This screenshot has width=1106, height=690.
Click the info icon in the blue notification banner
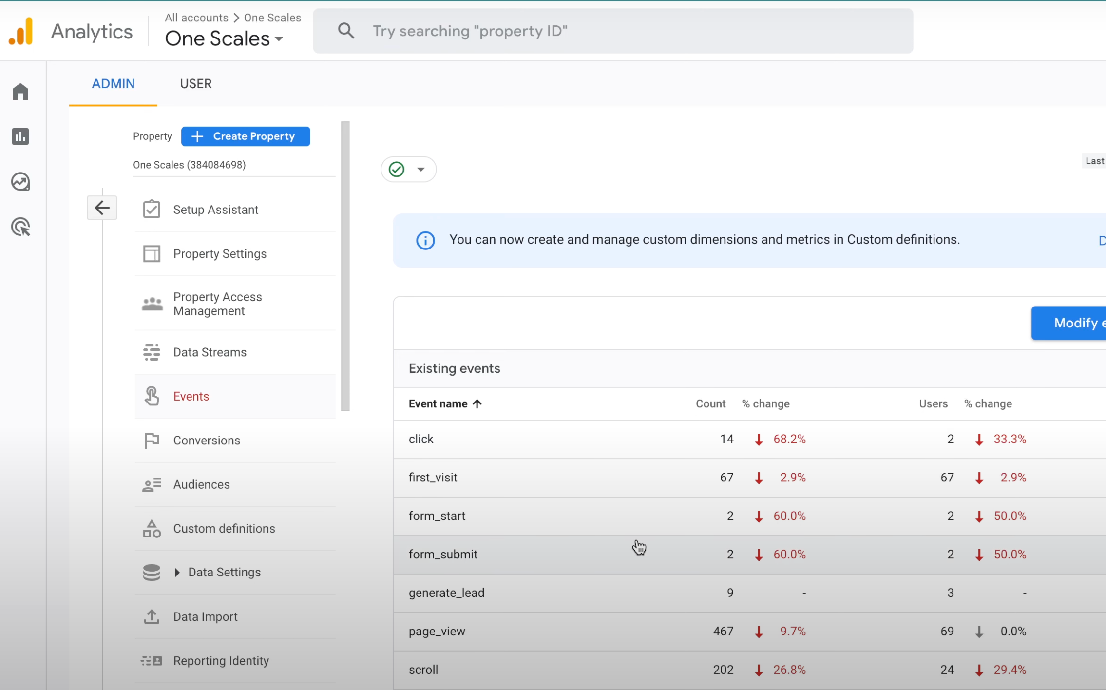click(x=425, y=240)
